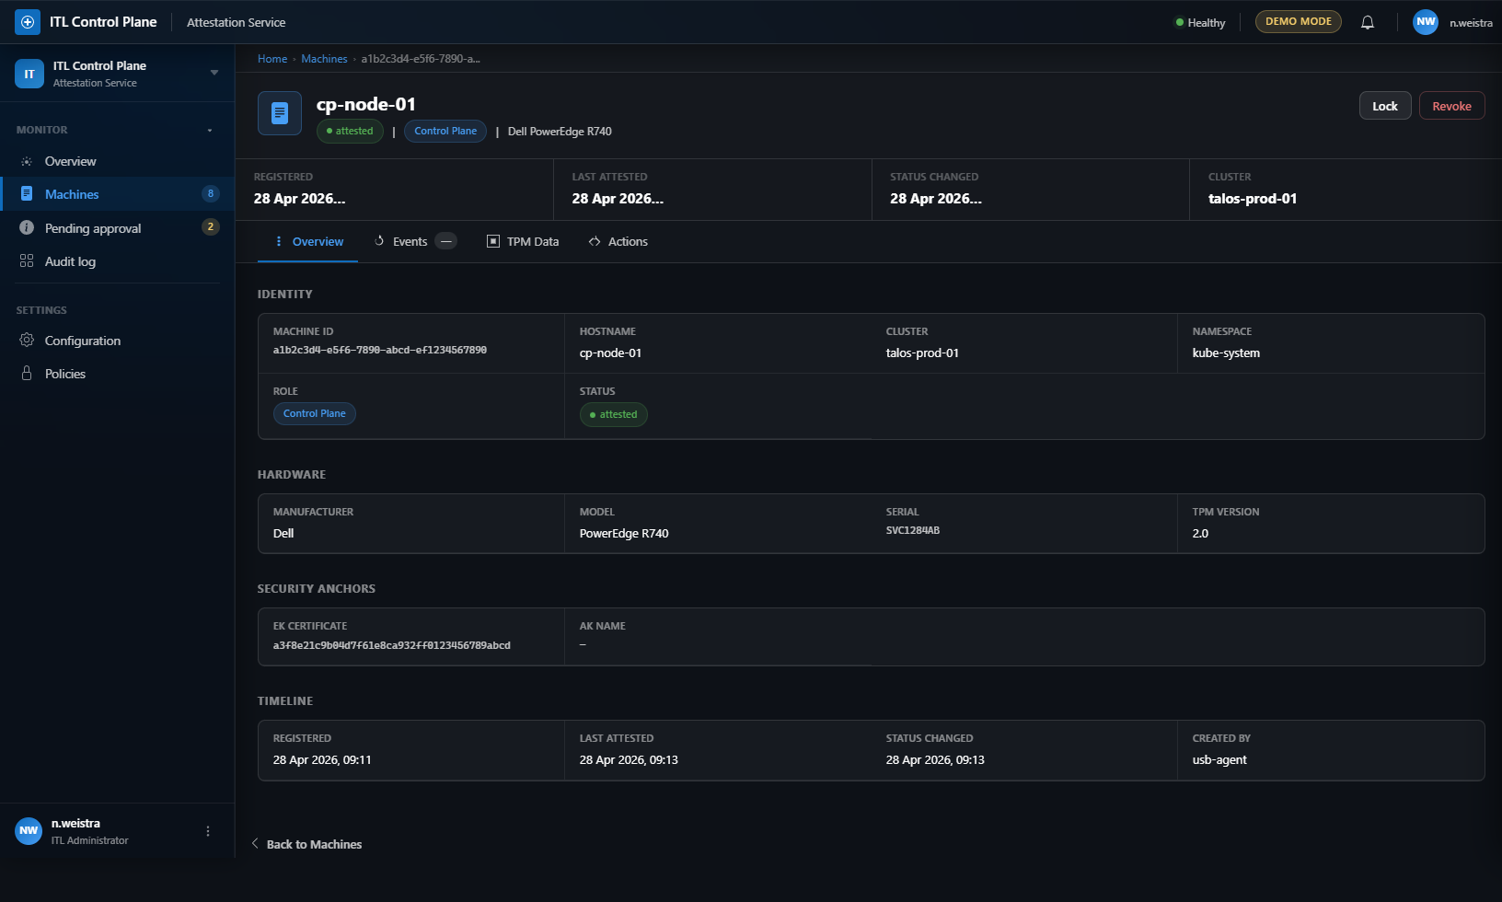Image resolution: width=1502 pixels, height=902 pixels.
Task: Click the Control Plane badge in header
Action: point(445,131)
